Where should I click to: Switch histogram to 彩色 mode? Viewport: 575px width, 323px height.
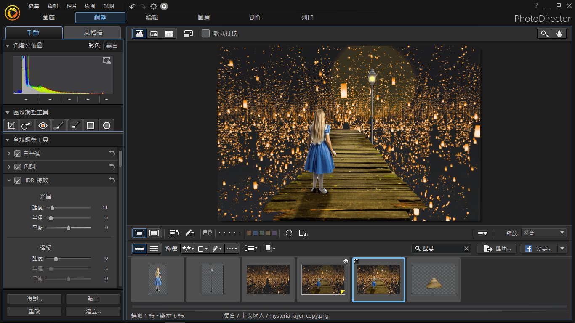(x=94, y=45)
